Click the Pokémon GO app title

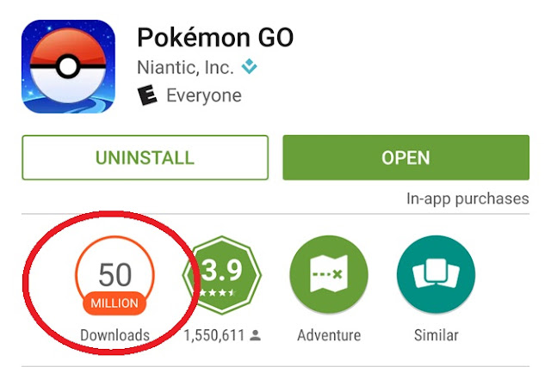click(215, 37)
